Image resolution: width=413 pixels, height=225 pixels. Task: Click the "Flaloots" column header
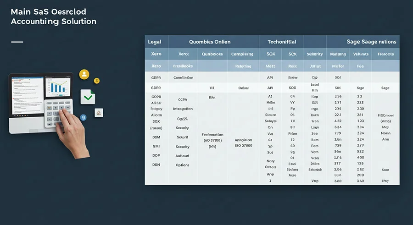385,54
